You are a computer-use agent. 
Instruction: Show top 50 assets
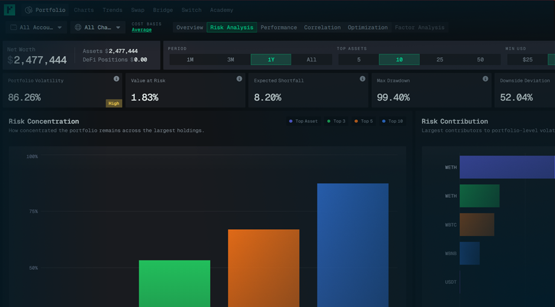(x=481, y=60)
